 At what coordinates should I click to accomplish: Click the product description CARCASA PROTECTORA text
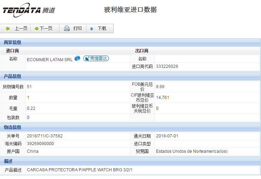click(79, 170)
